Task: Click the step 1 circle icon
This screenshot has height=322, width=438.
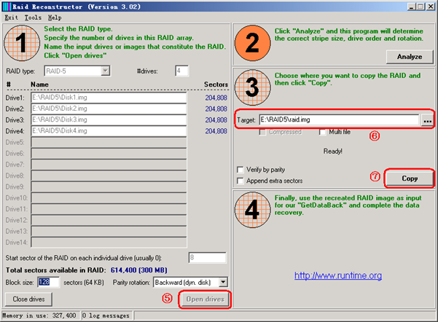Action: pyautogui.click(x=22, y=43)
